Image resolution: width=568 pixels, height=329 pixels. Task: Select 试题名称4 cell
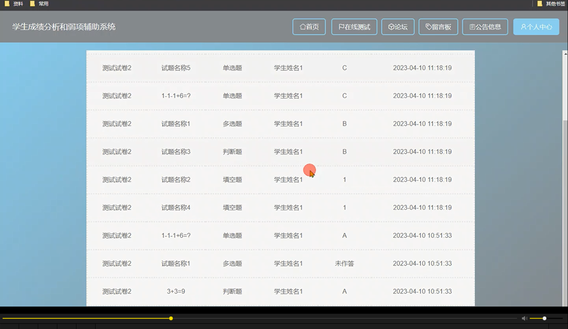point(176,207)
